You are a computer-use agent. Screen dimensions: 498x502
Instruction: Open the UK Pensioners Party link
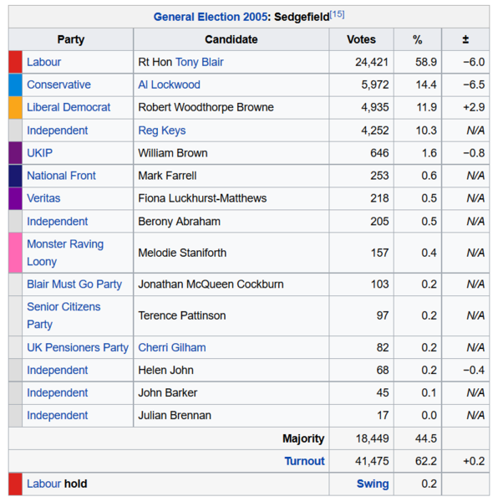click(78, 348)
